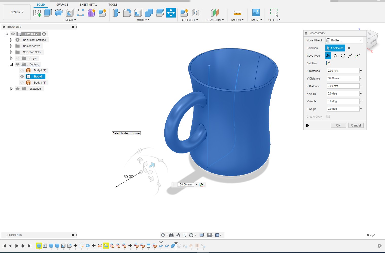
Task: Clear the selection with the X
Action: pyautogui.click(x=349, y=48)
